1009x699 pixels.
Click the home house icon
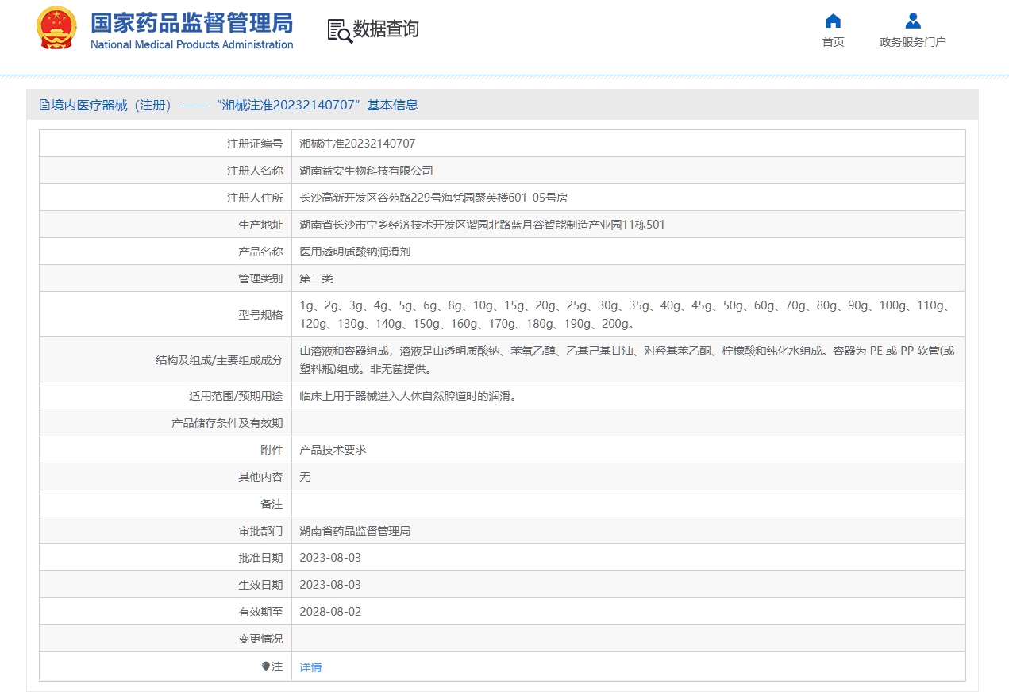click(833, 21)
